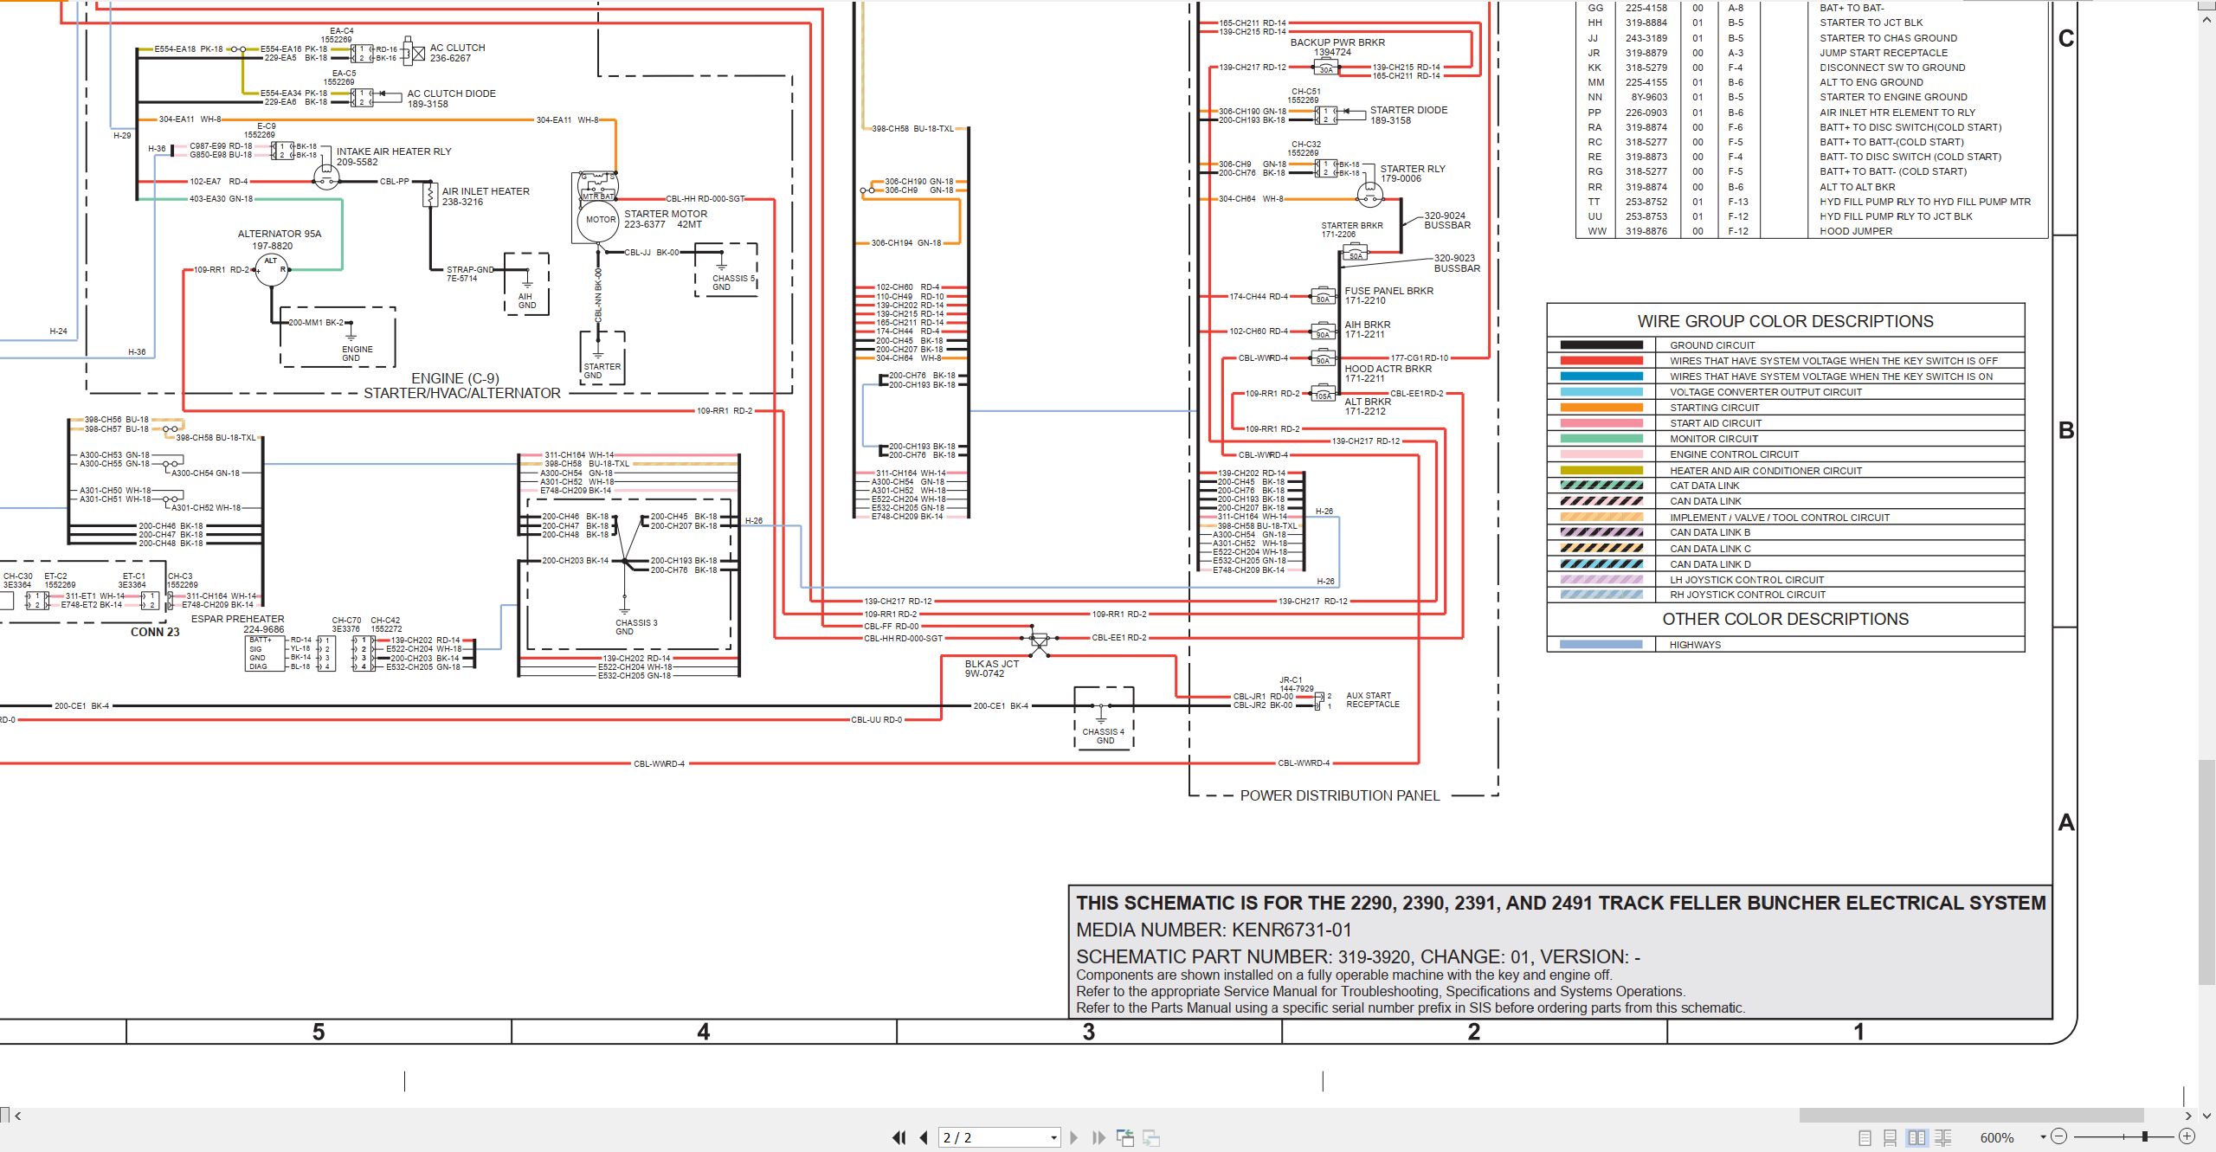Click the STARTER MOTOR 223-6377 label
Screen dimensions: 2216x1152
point(665,219)
